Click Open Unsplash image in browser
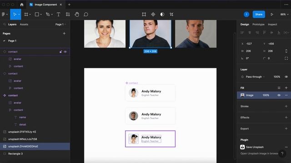 tap(259, 153)
